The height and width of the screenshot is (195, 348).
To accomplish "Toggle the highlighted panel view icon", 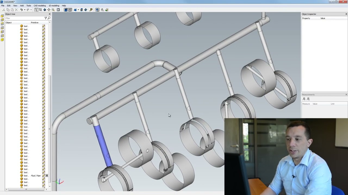I will pyautogui.click(x=97, y=10).
